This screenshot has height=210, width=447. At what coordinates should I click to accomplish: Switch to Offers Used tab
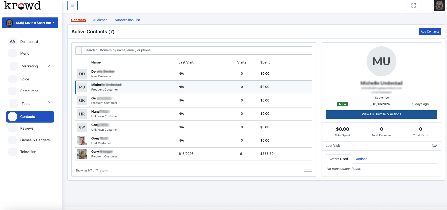click(x=339, y=159)
